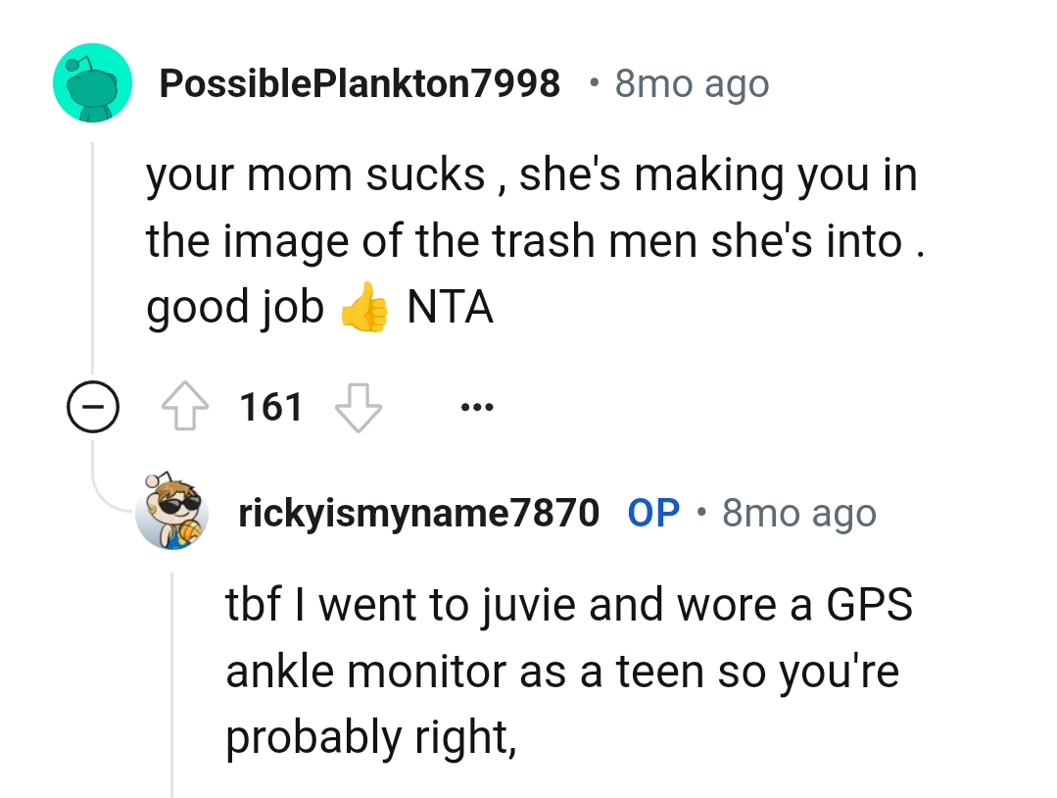Open PossiblePlankton7998's profile
This screenshot has width=1057, height=798.
click(x=361, y=83)
